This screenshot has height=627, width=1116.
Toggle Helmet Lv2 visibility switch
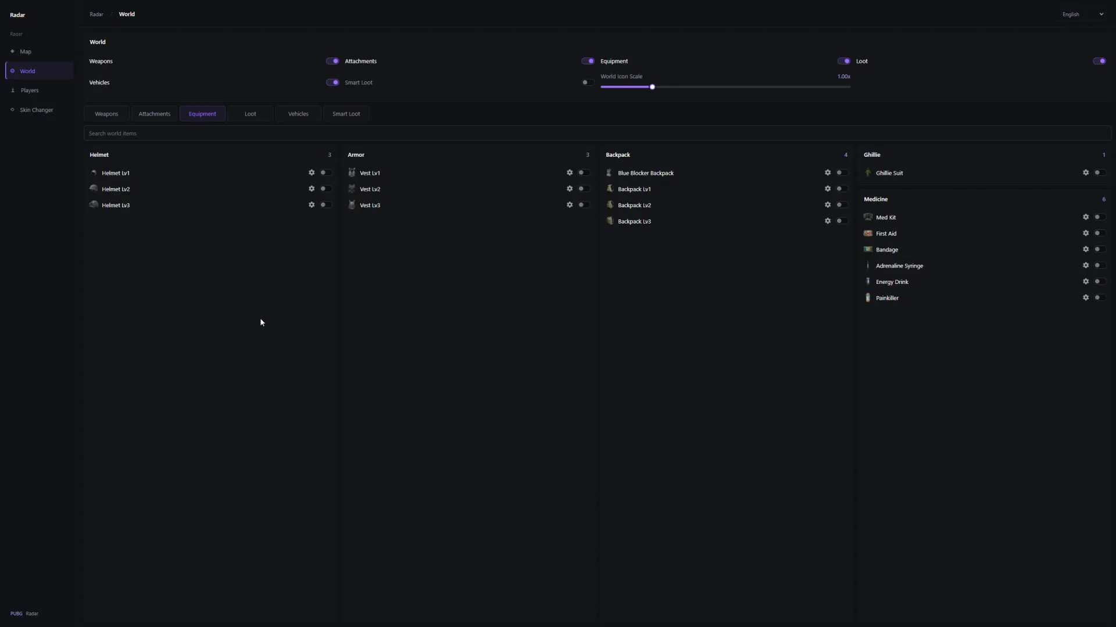[x=325, y=189]
